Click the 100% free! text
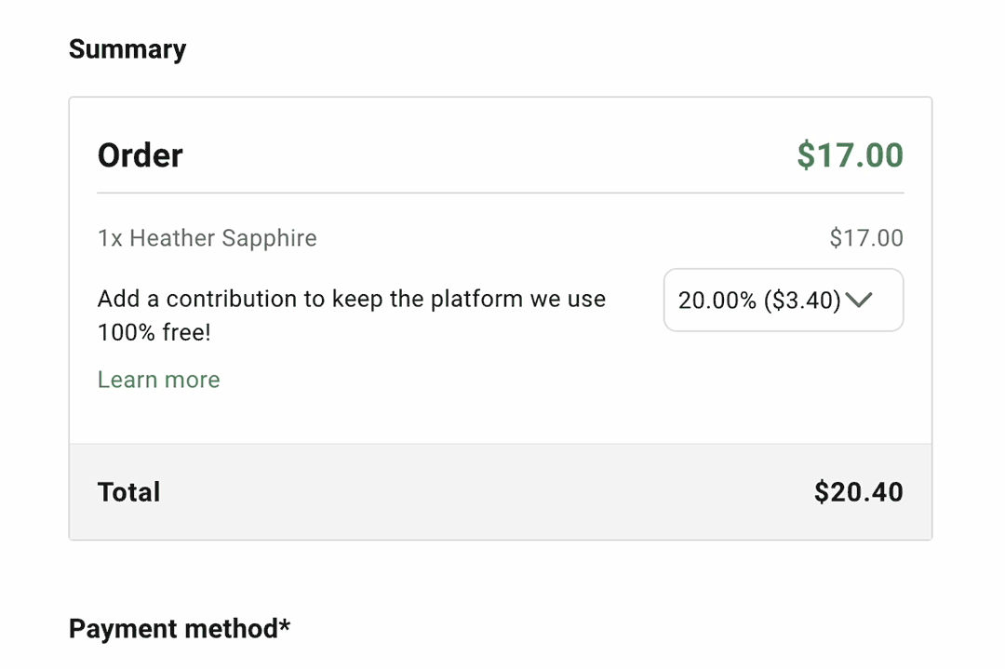The height and width of the screenshot is (669, 1005). click(x=154, y=332)
